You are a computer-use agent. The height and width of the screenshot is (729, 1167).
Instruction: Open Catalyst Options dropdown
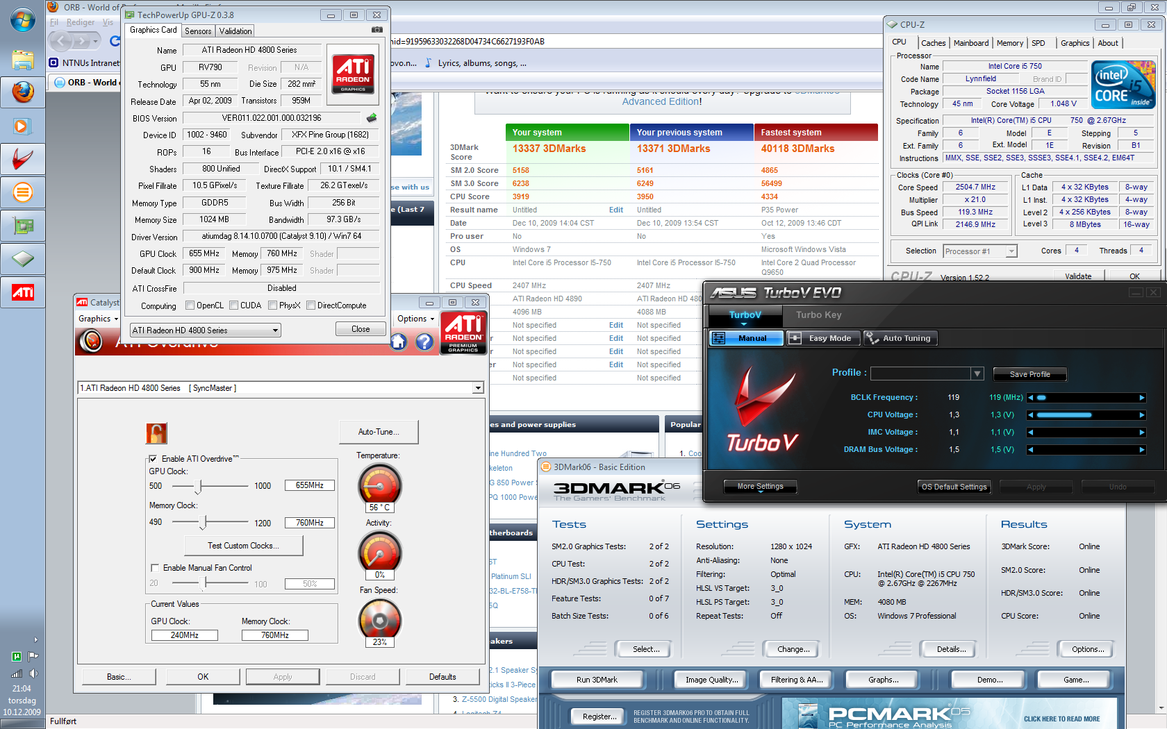pyautogui.click(x=415, y=319)
